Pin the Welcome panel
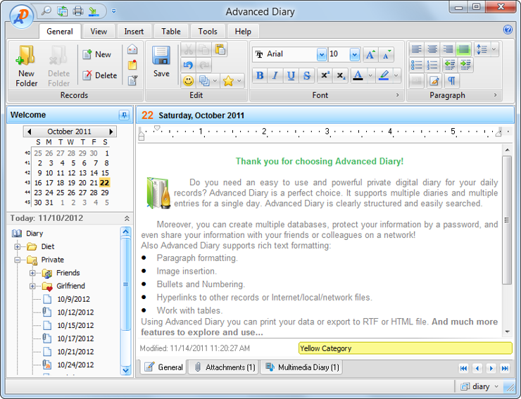Viewport: 521px width, 399px height. (124, 115)
